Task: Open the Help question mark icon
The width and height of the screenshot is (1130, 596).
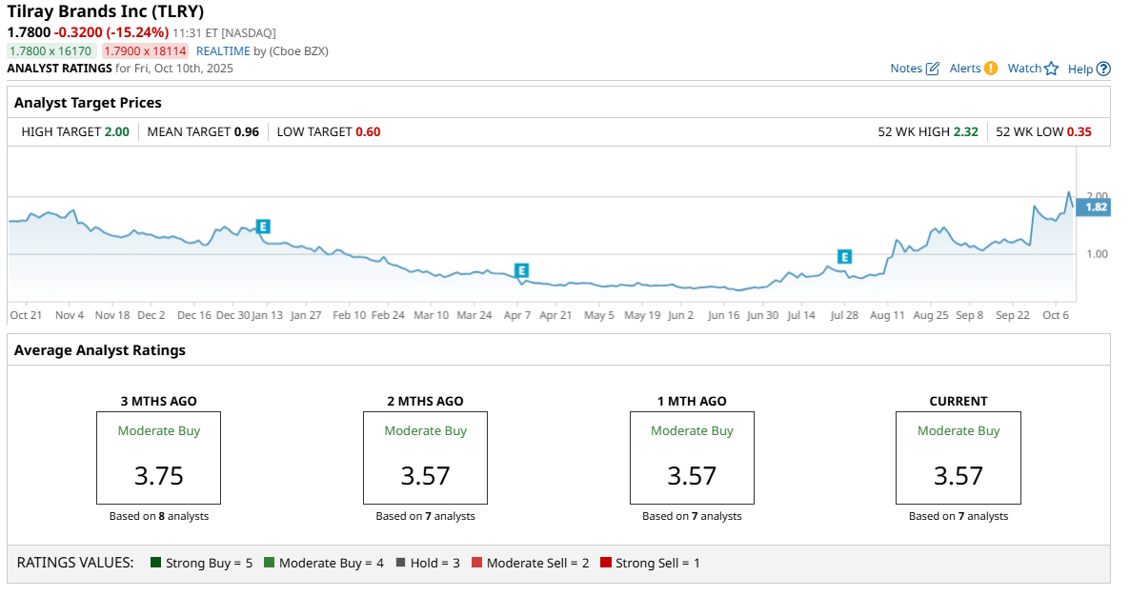Action: (1103, 70)
